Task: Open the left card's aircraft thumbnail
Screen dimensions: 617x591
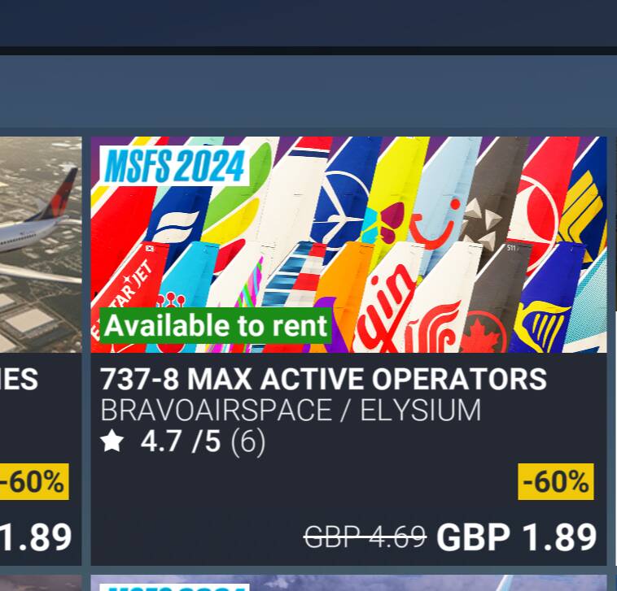Action: click(x=41, y=245)
